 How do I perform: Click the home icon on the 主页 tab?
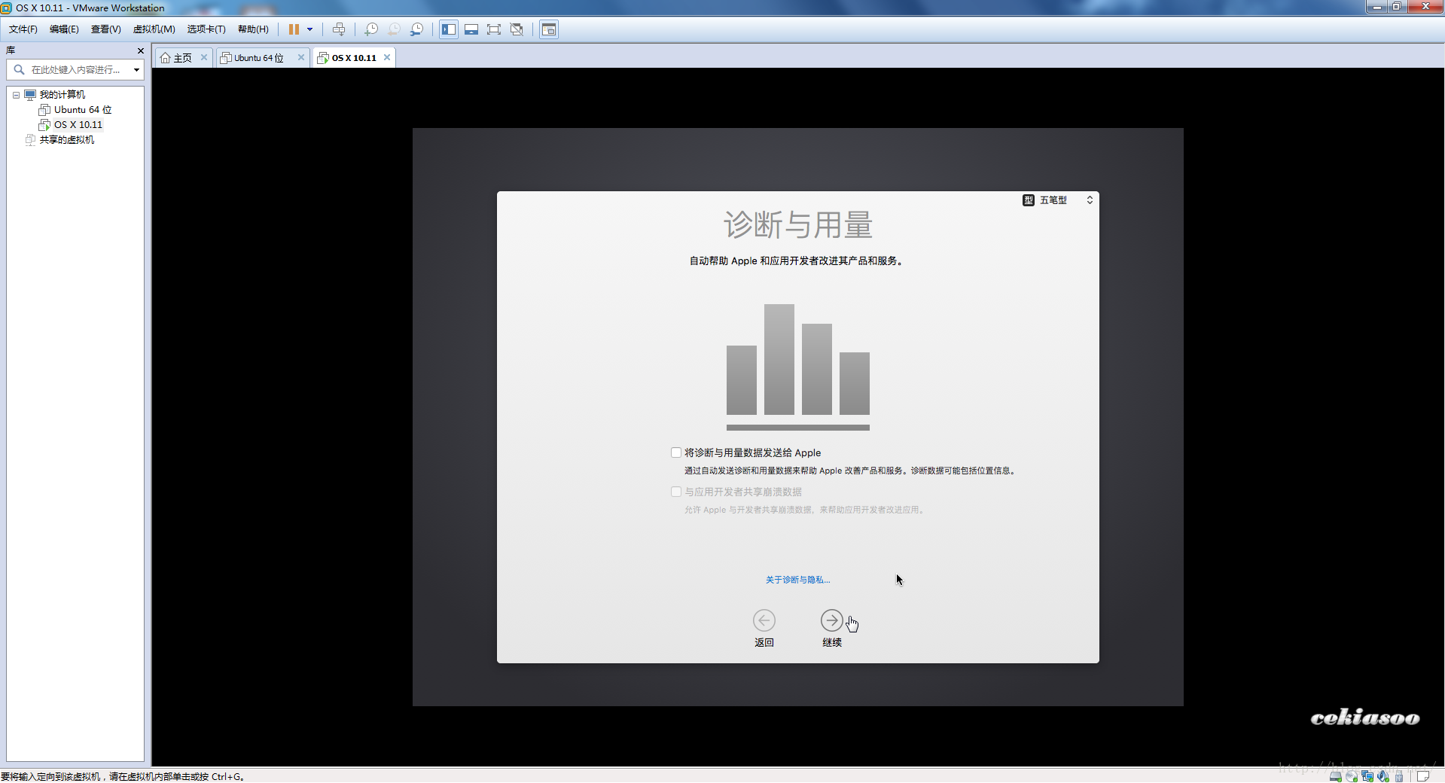click(x=165, y=58)
